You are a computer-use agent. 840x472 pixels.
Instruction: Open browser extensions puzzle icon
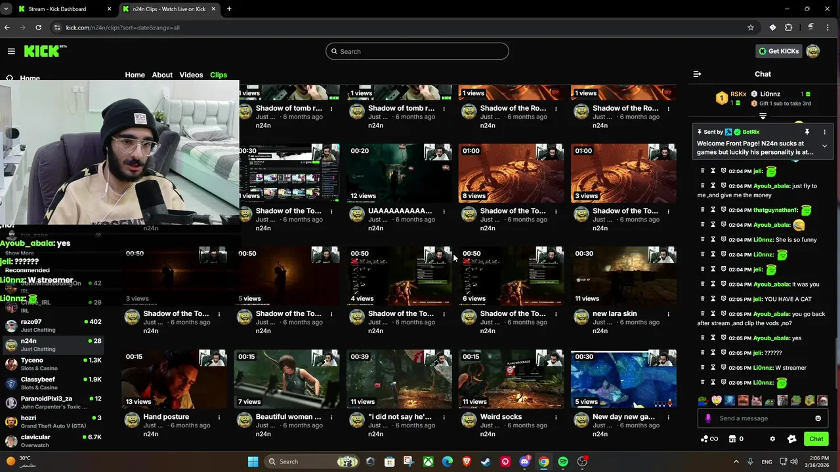[789, 28]
